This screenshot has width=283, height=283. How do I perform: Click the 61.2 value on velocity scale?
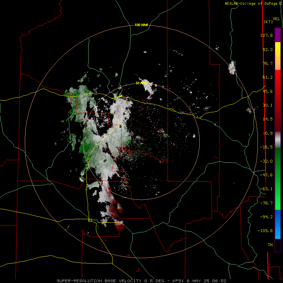click(x=268, y=77)
